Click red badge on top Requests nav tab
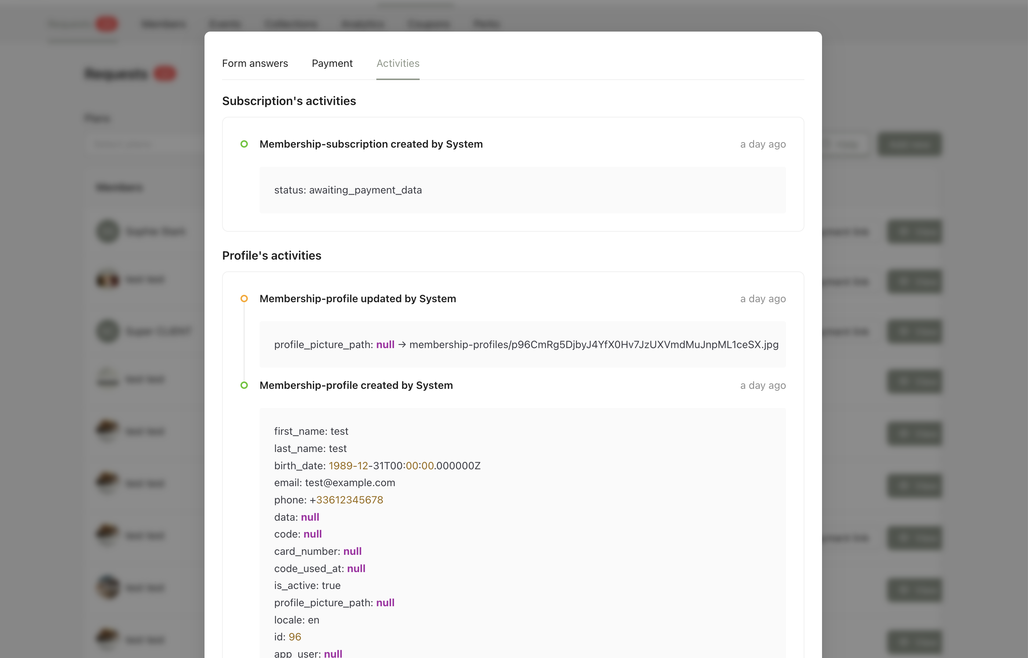The height and width of the screenshot is (658, 1028). point(106,23)
